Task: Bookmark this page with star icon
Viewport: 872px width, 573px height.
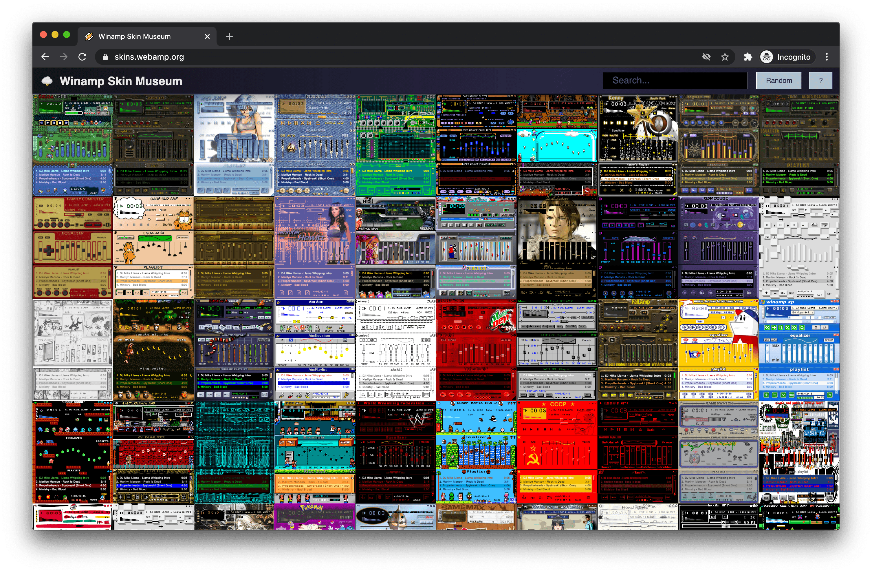Action: click(725, 57)
